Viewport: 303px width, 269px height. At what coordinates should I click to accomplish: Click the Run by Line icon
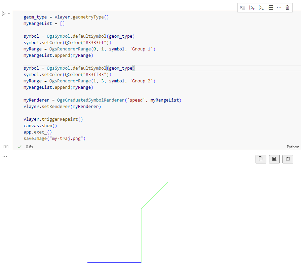click(x=242, y=8)
